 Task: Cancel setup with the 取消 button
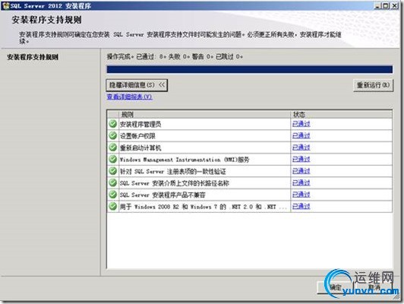pyautogui.click(x=374, y=287)
